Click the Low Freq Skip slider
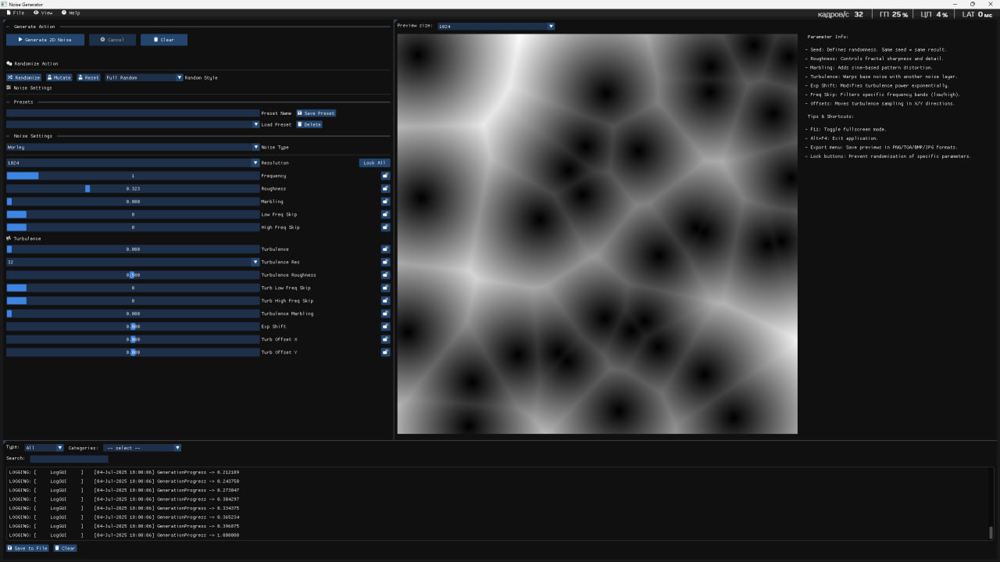1000x562 pixels. 133,214
